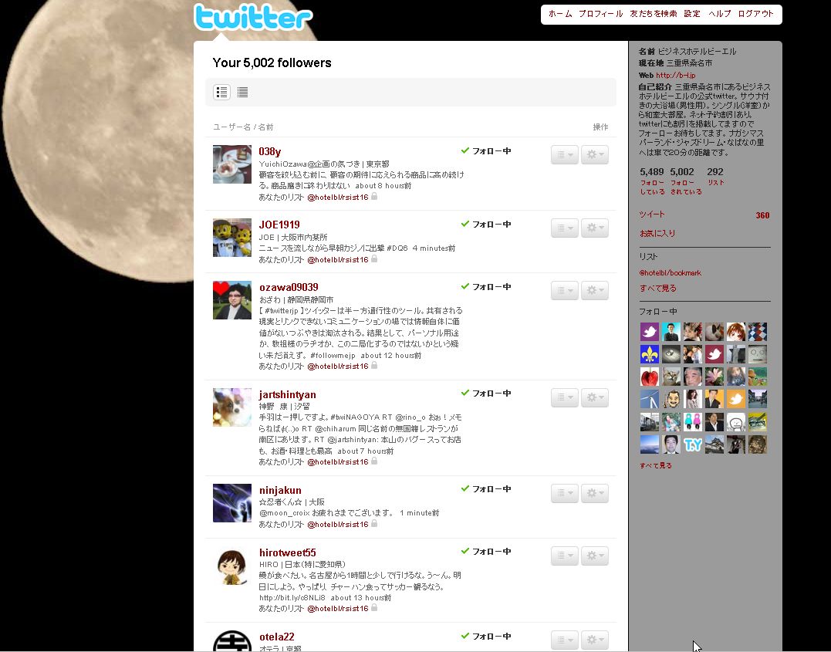Click T.Y avatar in following grid
The height and width of the screenshot is (652, 831).
point(692,444)
